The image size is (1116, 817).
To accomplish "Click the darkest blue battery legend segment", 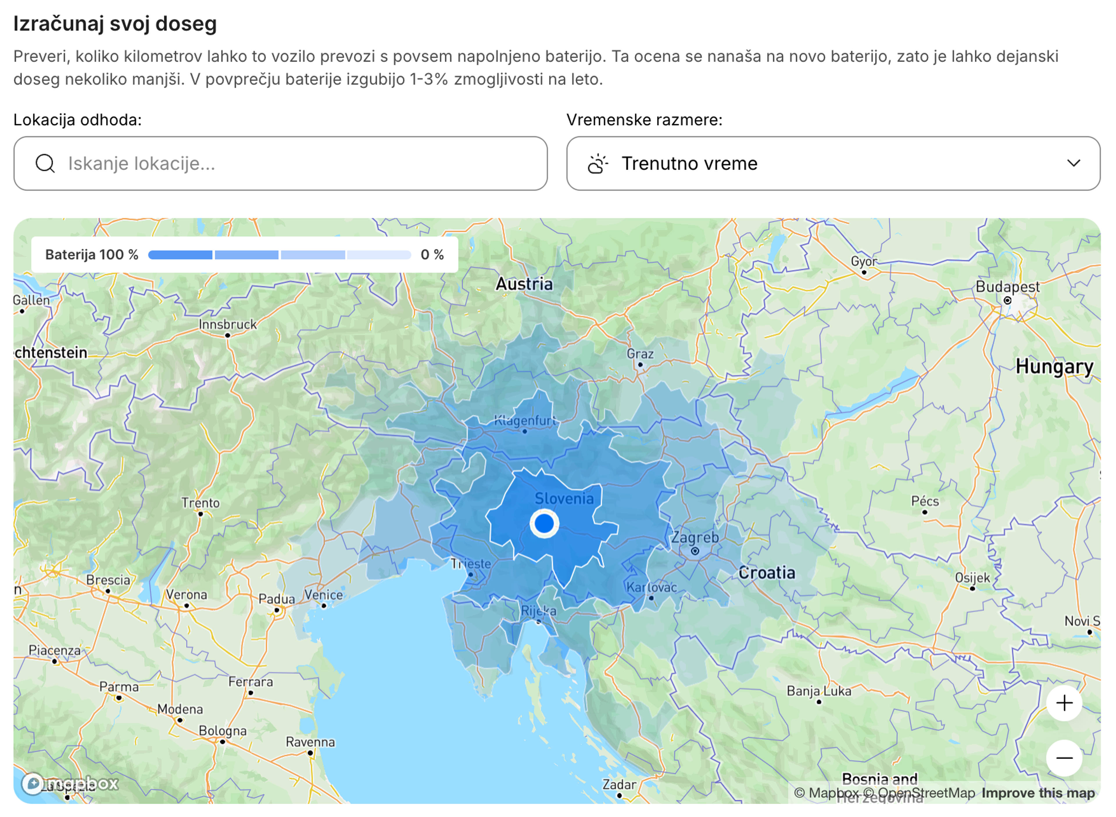I will pos(180,255).
